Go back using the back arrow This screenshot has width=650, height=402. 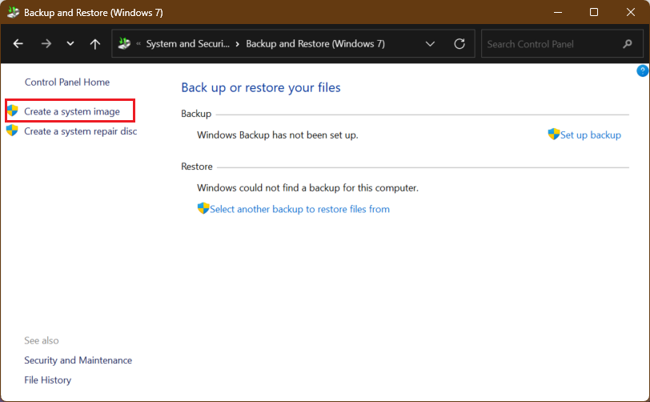(x=18, y=43)
